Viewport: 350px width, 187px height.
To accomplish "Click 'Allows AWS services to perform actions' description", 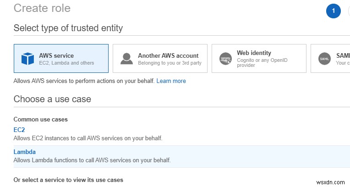I will [84, 81].
